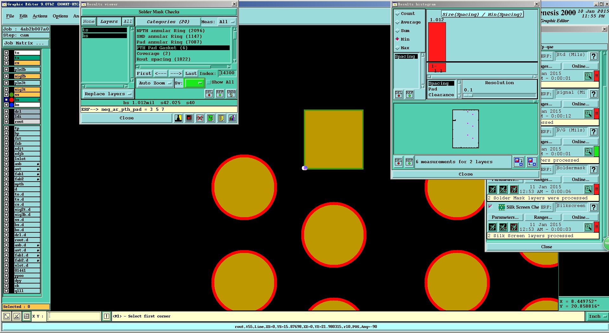This screenshot has width=609, height=333.
Task: Select the Min radio option
Action: (397, 39)
